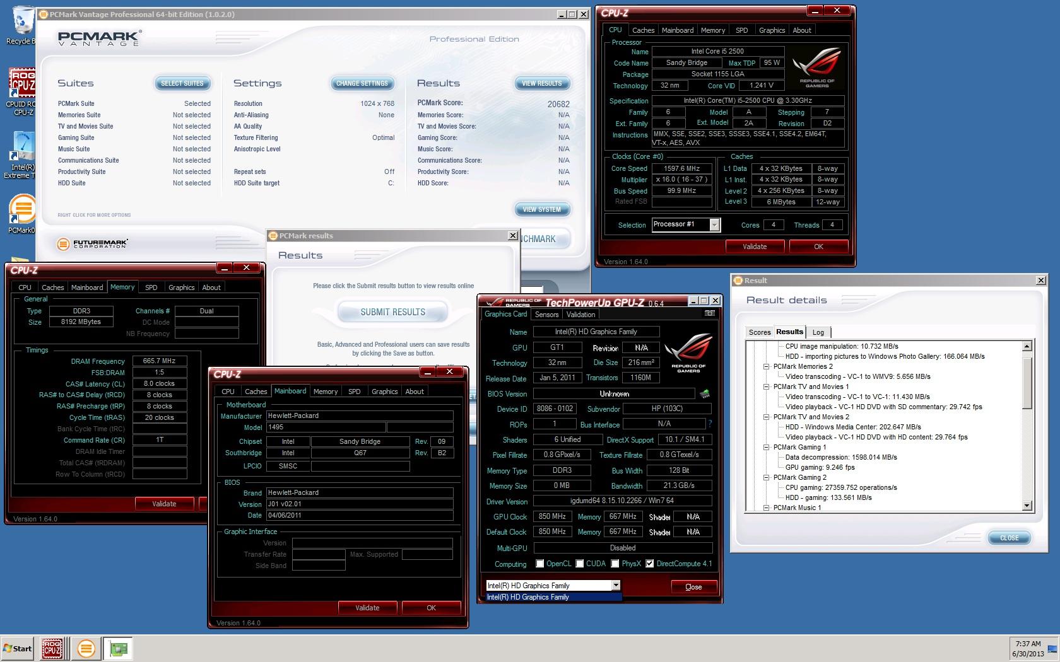Viewport: 1060px width, 662px height.
Task: Select 'CPU image manipulation: 10.732 MB/s' row
Action: tap(842, 346)
